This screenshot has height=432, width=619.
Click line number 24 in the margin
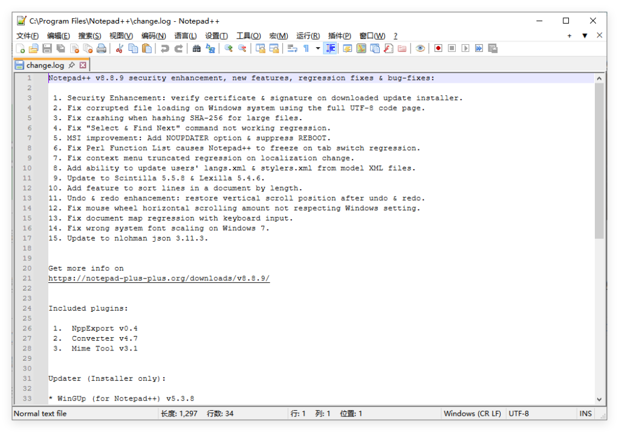(x=27, y=308)
